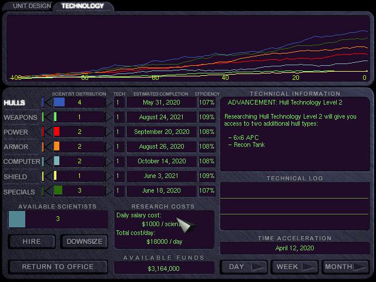Click the Downsize button
Image resolution: width=376 pixels, height=282 pixels.
(x=85, y=241)
